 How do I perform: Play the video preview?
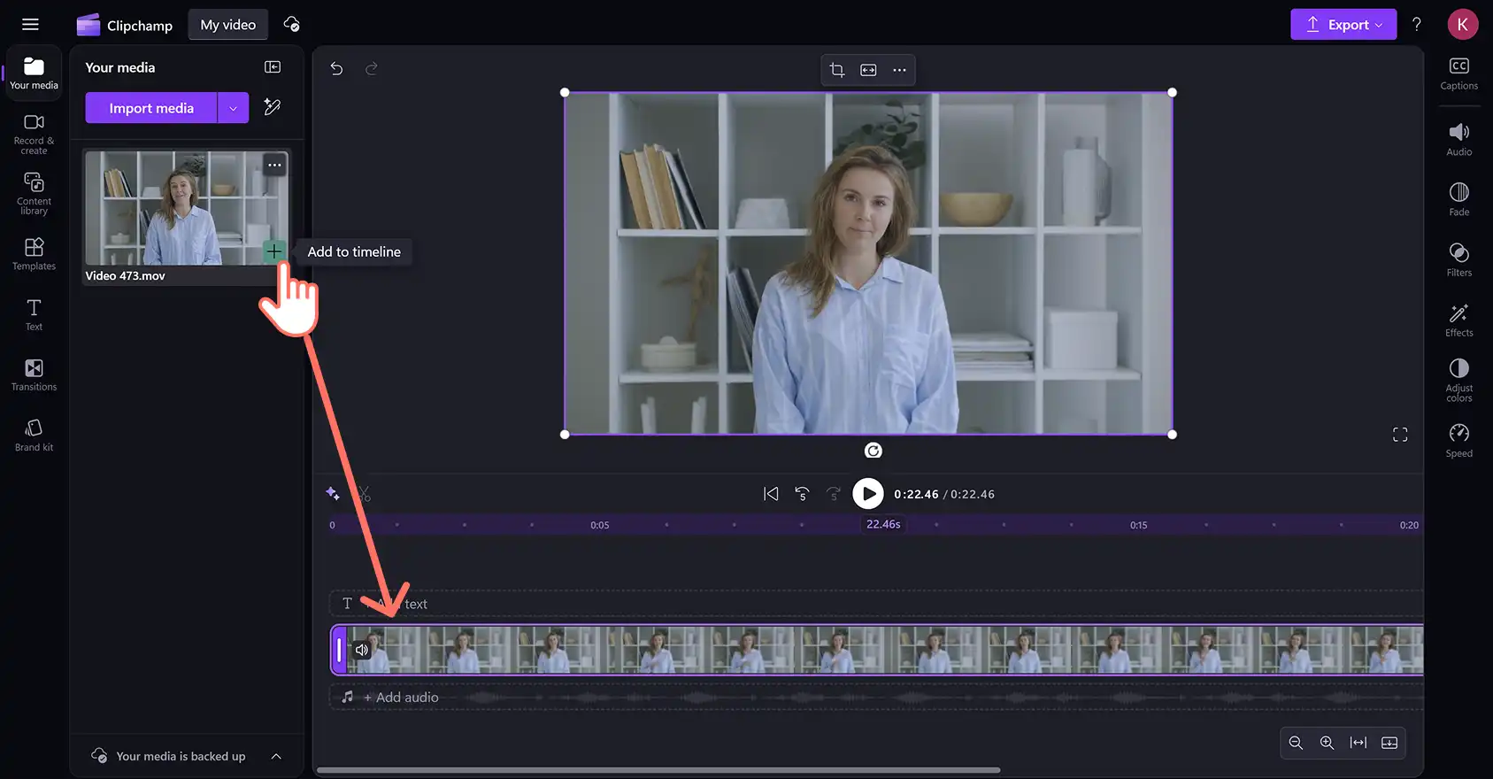coord(867,494)
